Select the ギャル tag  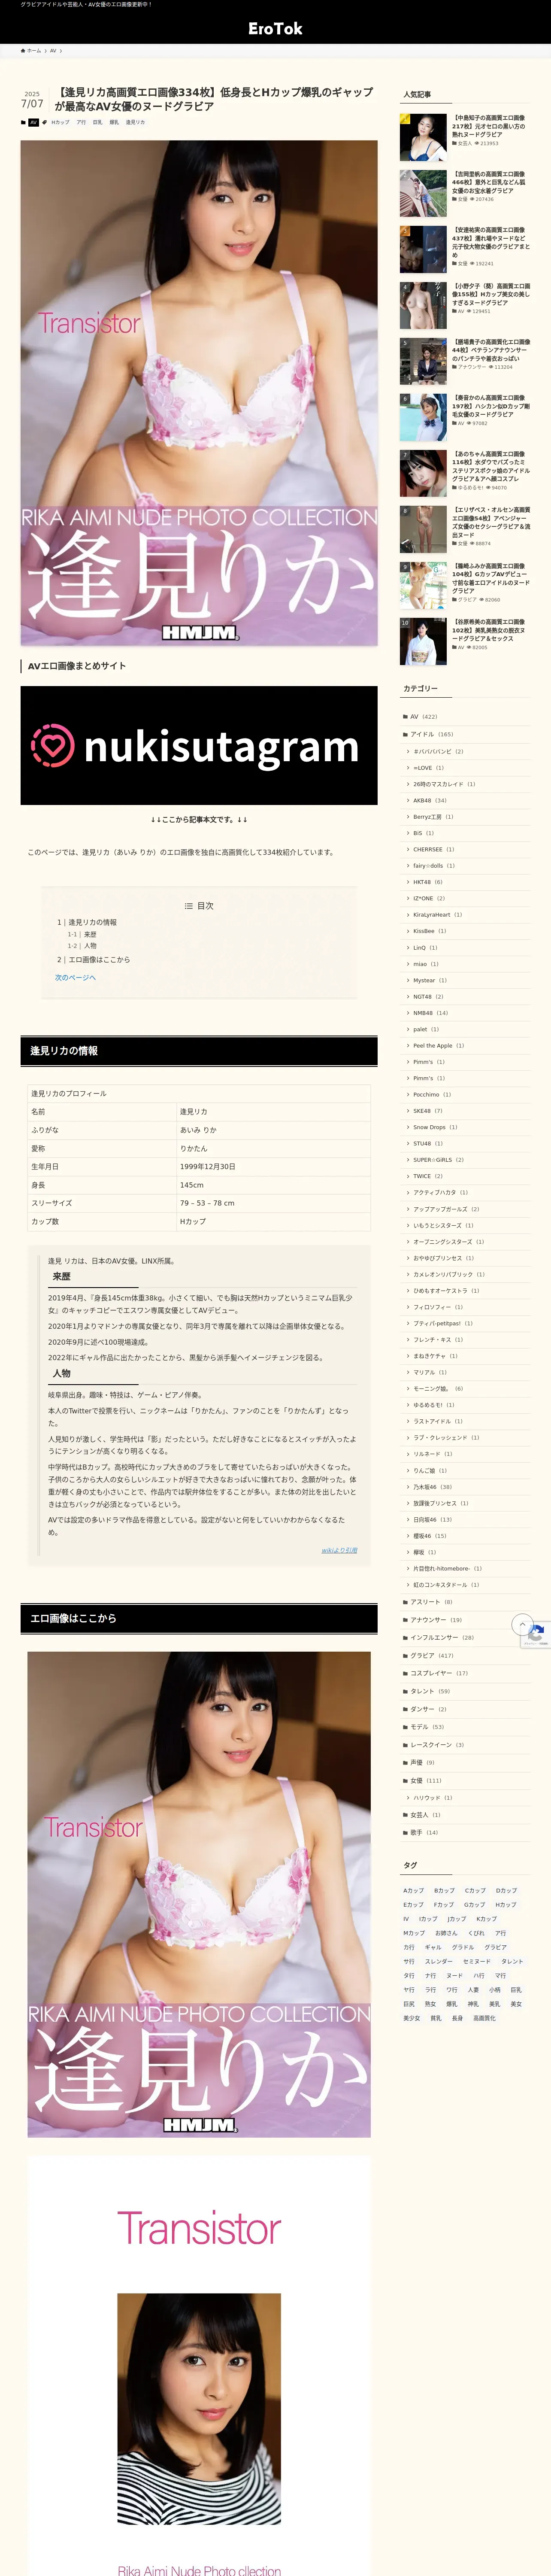433,1947
